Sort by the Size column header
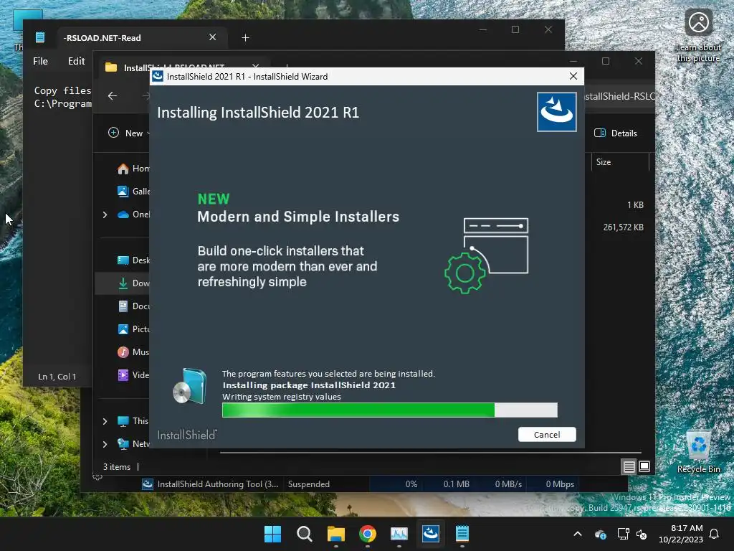 pos(620,162)
